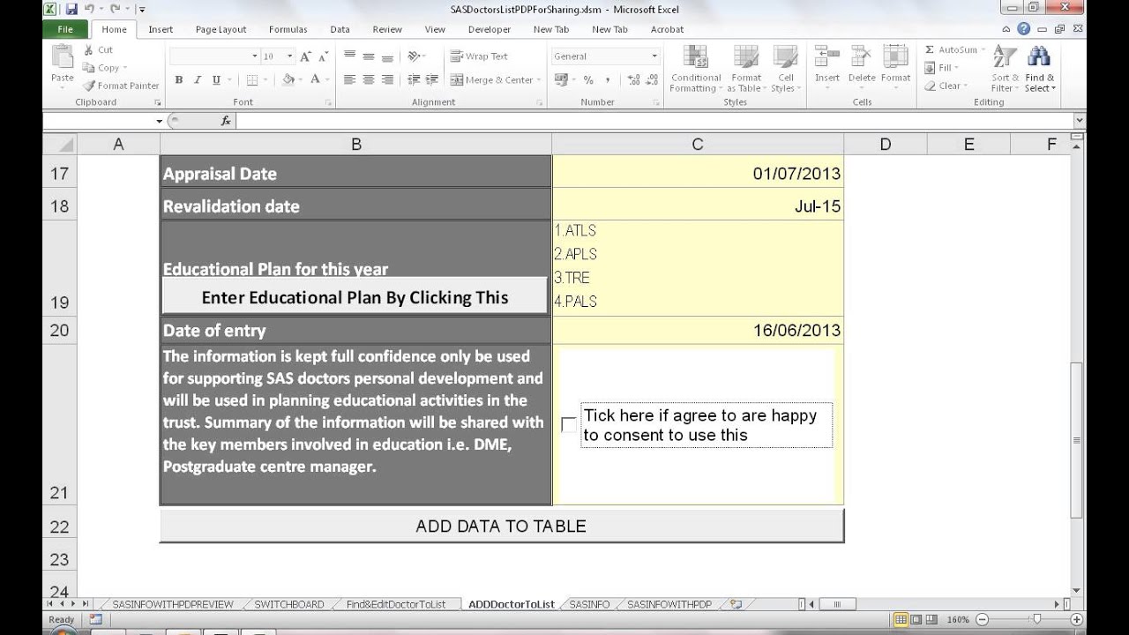Apply comma style number format
This screenshot has height=635, width=1129.
point(607,80)
